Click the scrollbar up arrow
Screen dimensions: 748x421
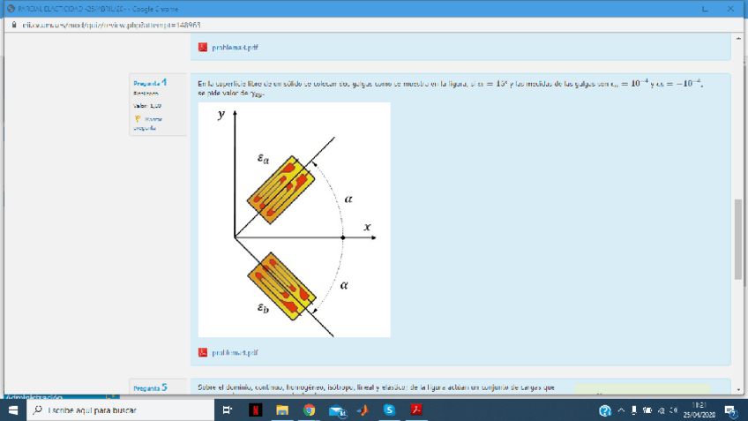[x=738, y=38]
